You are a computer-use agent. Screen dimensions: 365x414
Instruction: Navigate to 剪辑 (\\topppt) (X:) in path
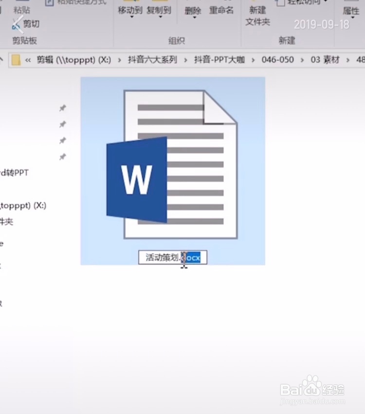(74, 60)
